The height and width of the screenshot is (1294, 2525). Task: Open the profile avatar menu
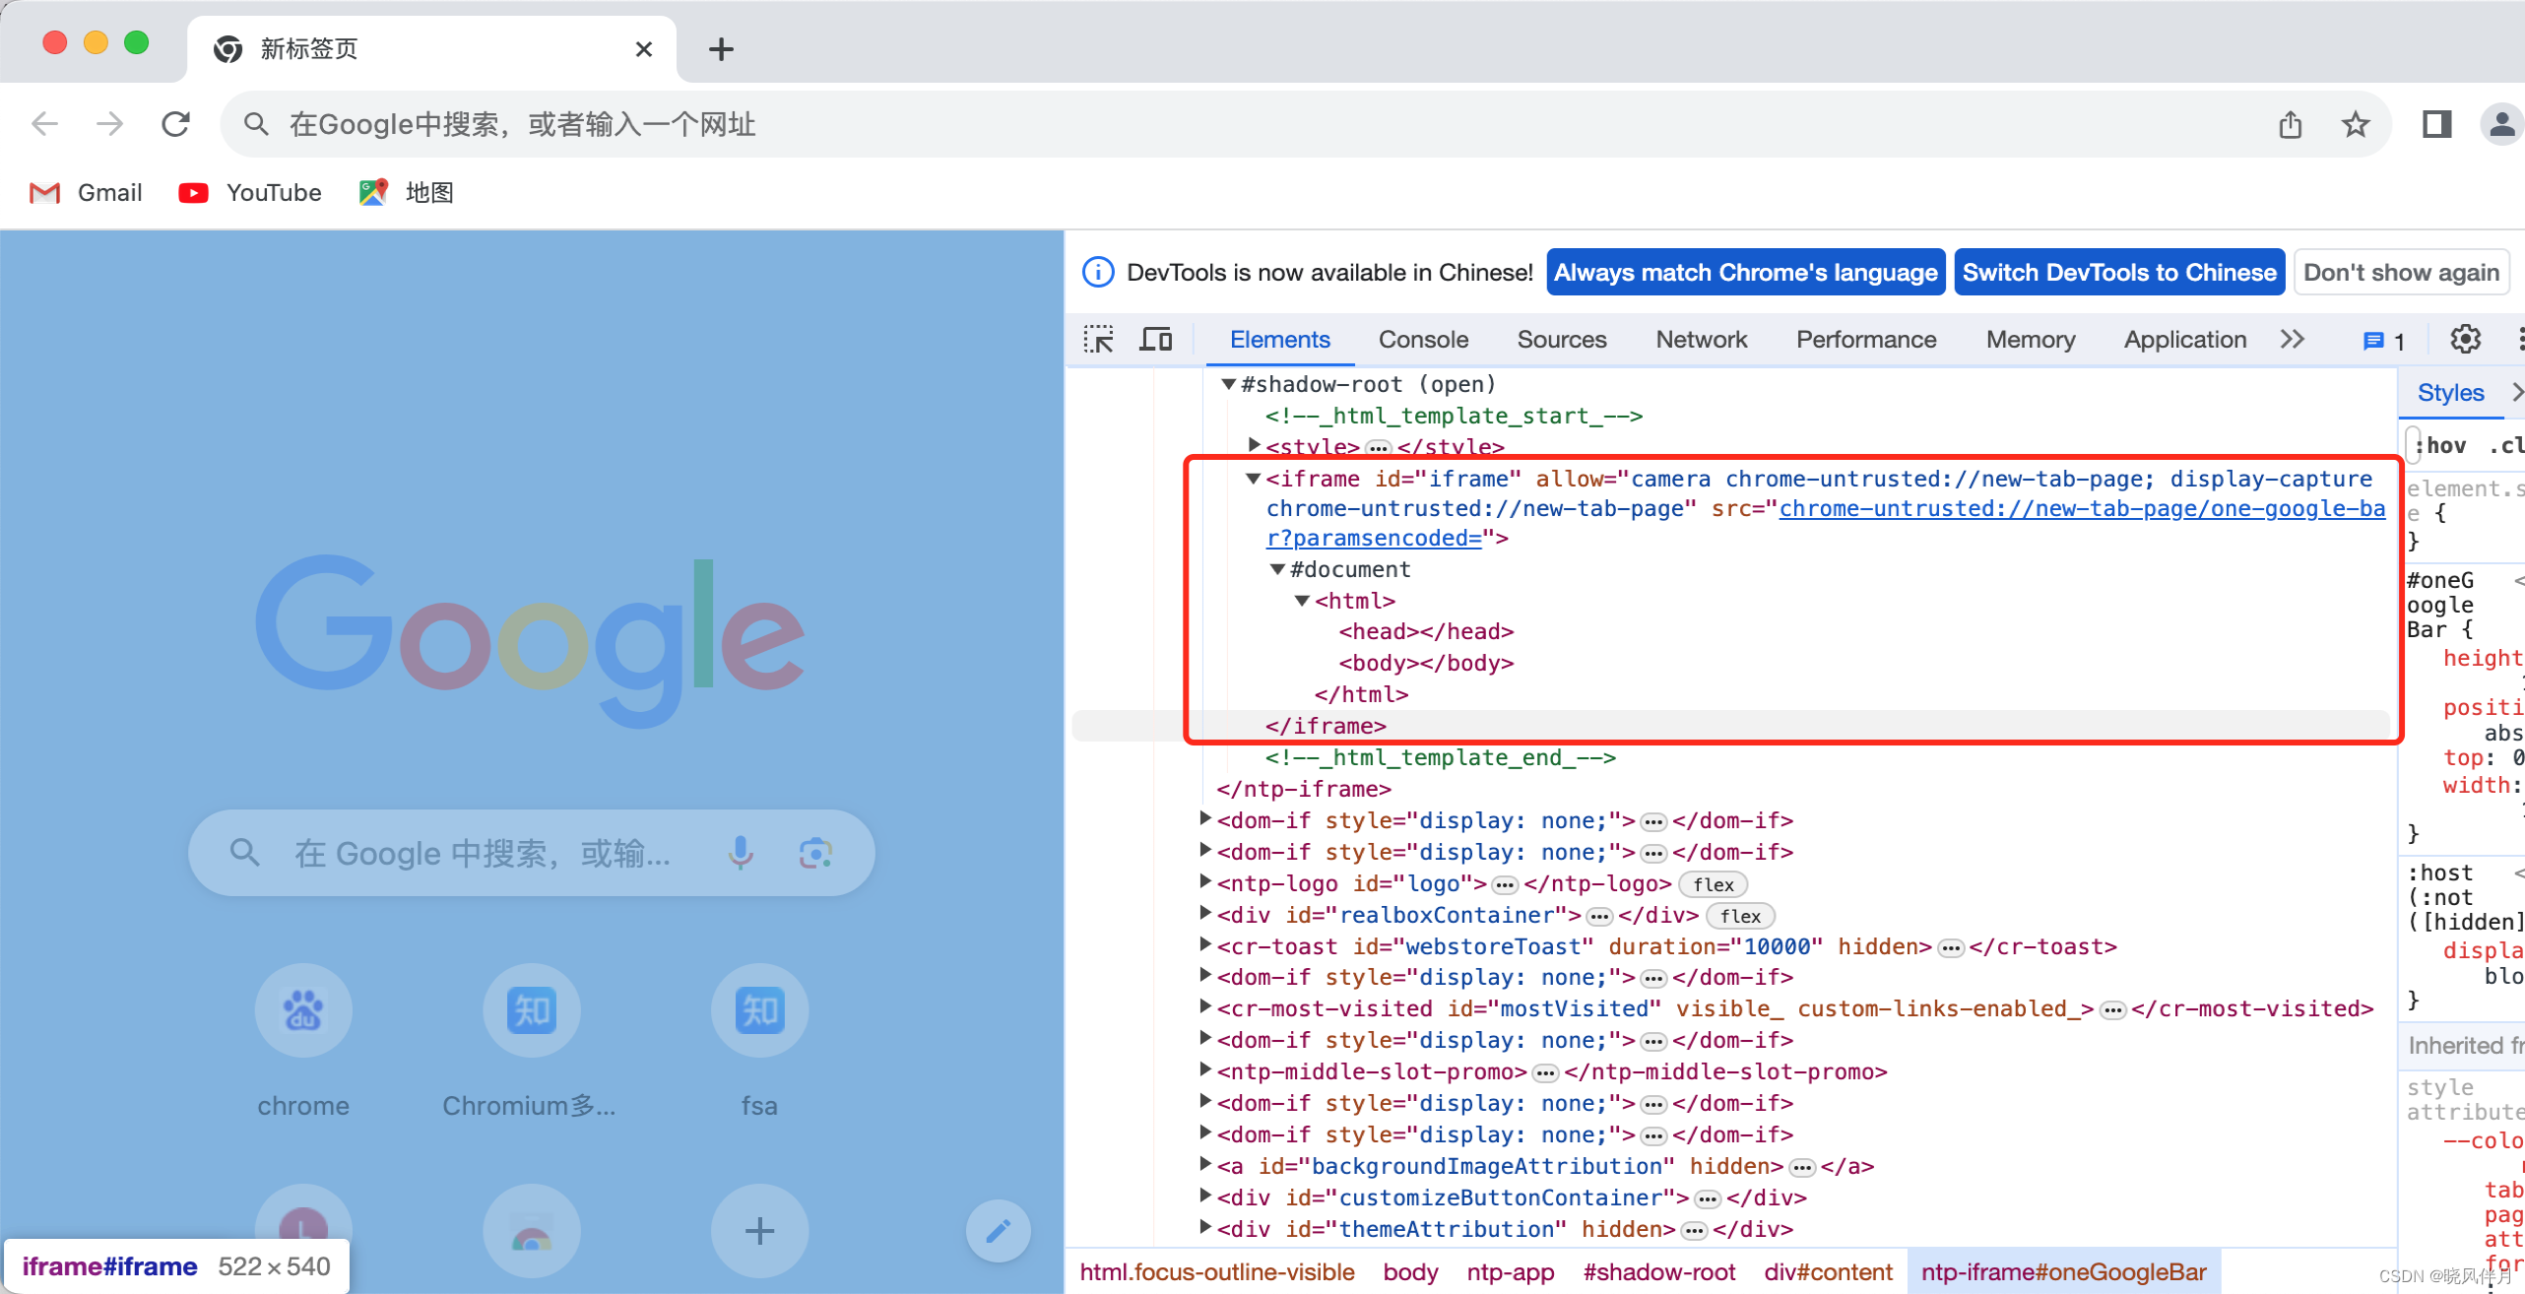point(2501,124)
